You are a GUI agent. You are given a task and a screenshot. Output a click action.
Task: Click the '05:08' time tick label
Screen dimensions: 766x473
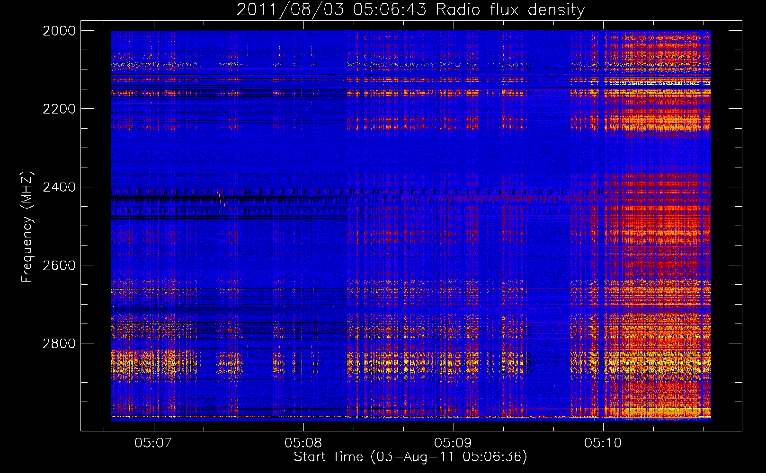tap(303, 443)
